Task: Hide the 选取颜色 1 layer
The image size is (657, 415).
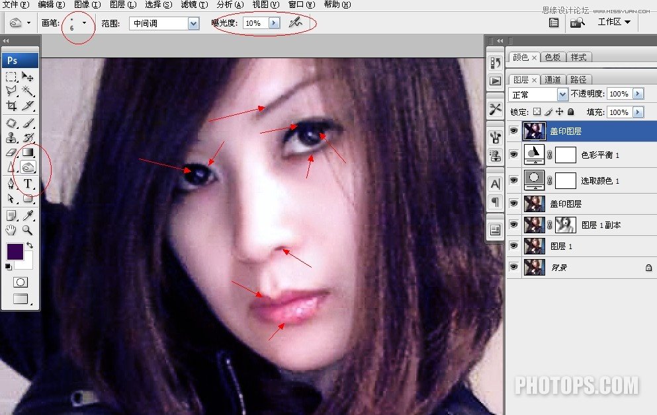Action: click(513, 180)
